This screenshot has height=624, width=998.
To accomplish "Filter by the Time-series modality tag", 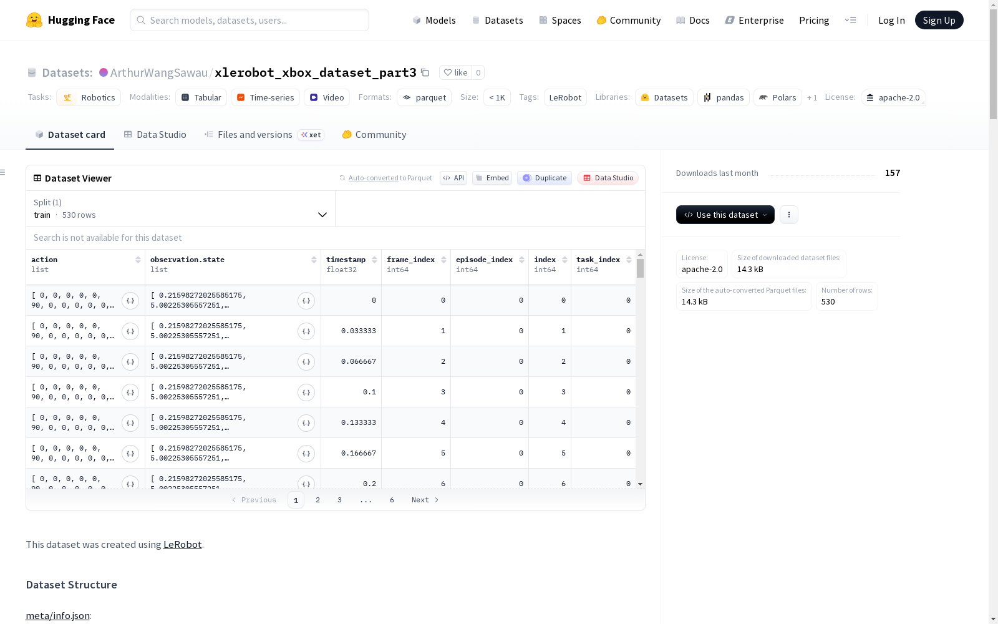I will [x=265, y=97].
